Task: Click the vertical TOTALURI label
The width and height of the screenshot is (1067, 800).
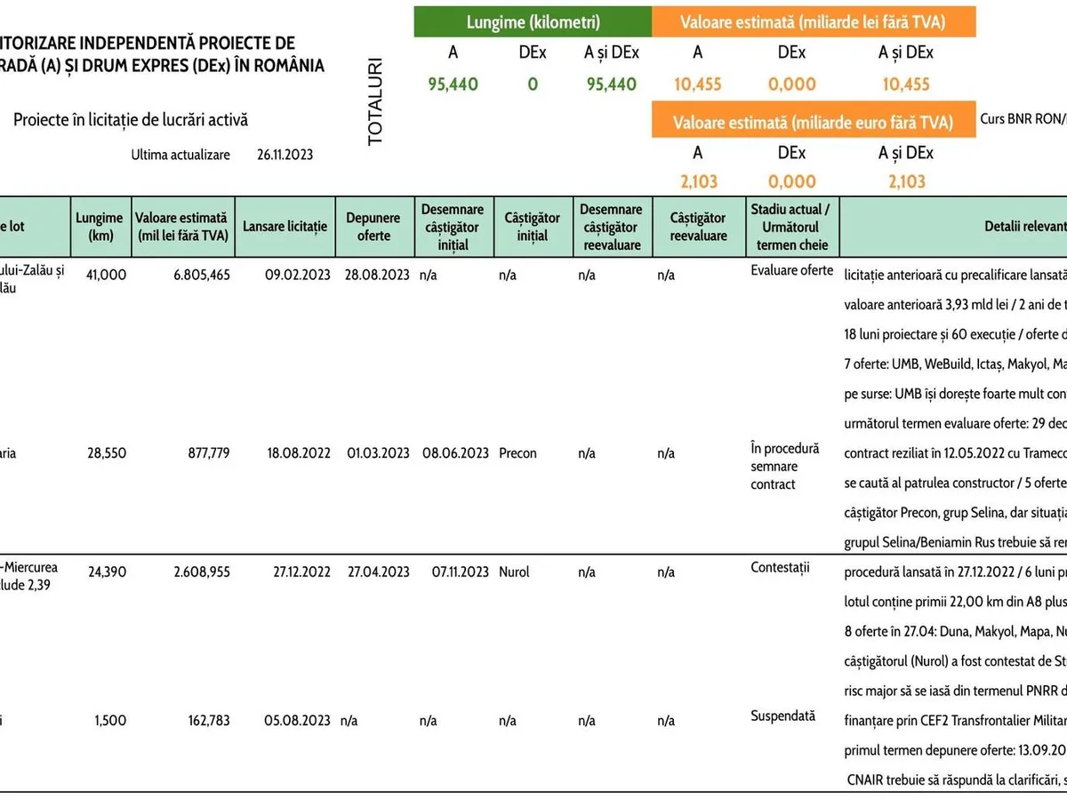Action: (375, 102)
